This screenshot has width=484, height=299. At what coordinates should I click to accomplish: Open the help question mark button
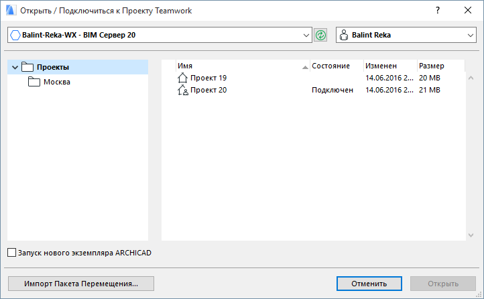437,11
